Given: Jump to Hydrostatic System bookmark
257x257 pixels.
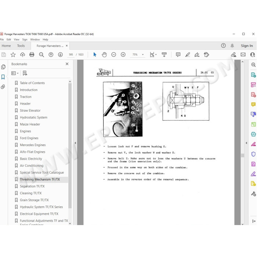Looking at the screenshot, I should (33, 117).
